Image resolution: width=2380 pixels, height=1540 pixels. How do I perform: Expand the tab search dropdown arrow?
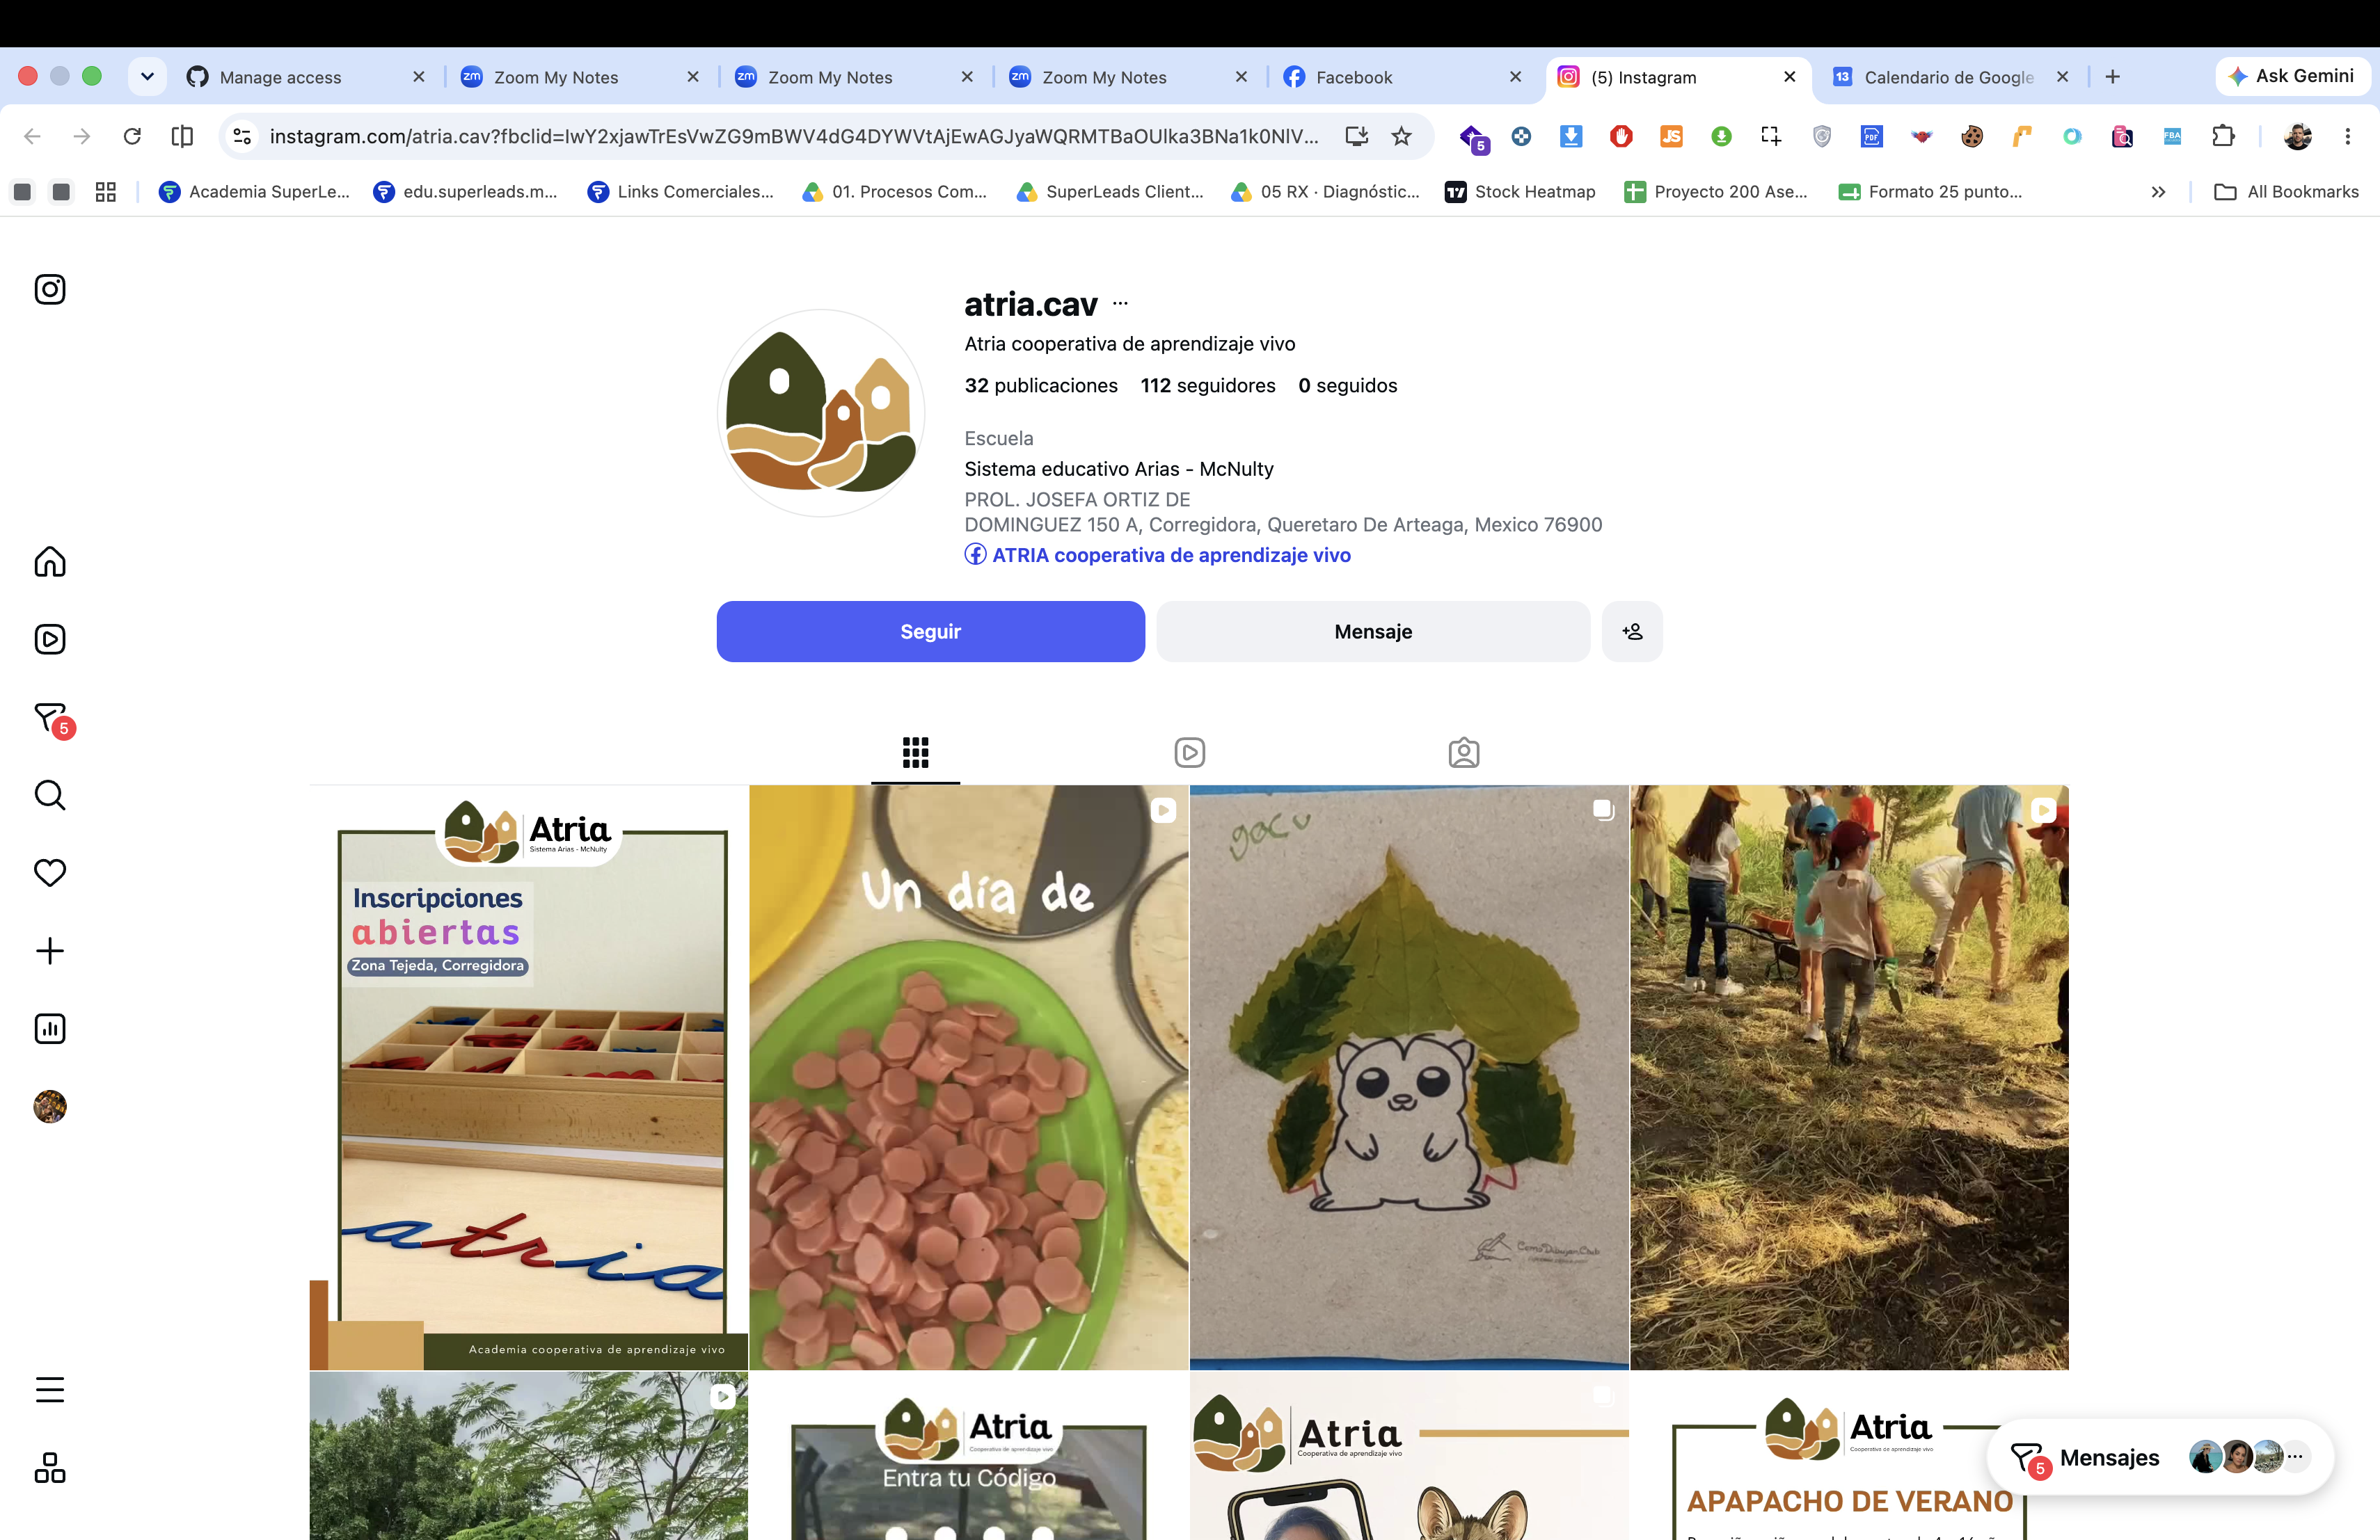(x=147, y=77)
